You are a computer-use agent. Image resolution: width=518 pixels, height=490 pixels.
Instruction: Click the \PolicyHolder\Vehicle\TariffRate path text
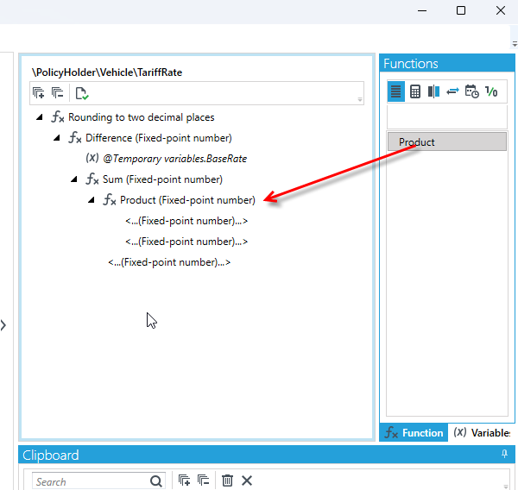click(x=107, y=72)
